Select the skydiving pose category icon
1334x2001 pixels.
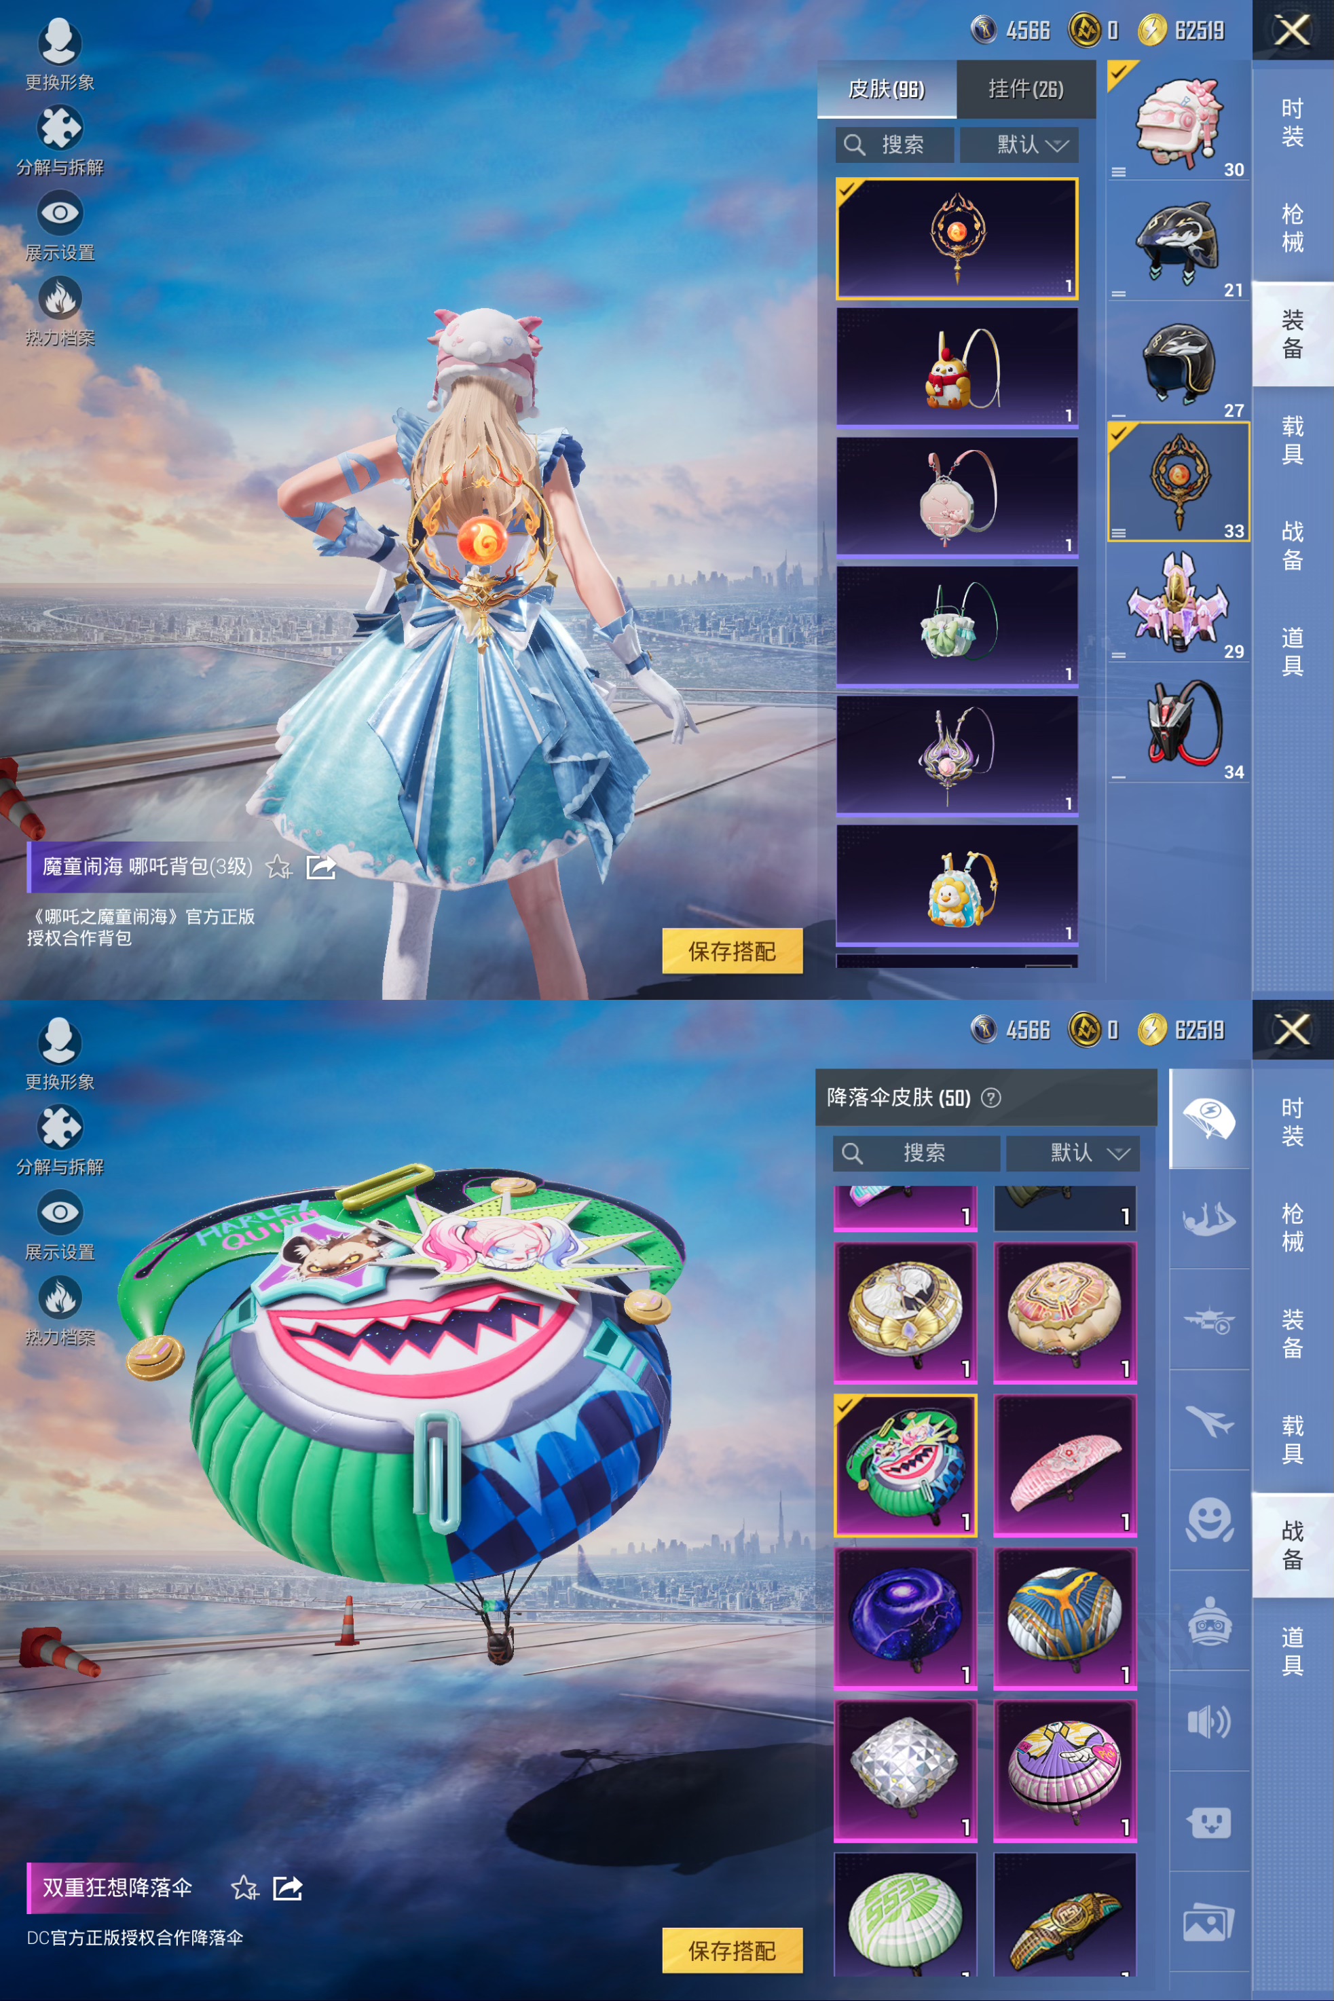tap(1210, 1220)
